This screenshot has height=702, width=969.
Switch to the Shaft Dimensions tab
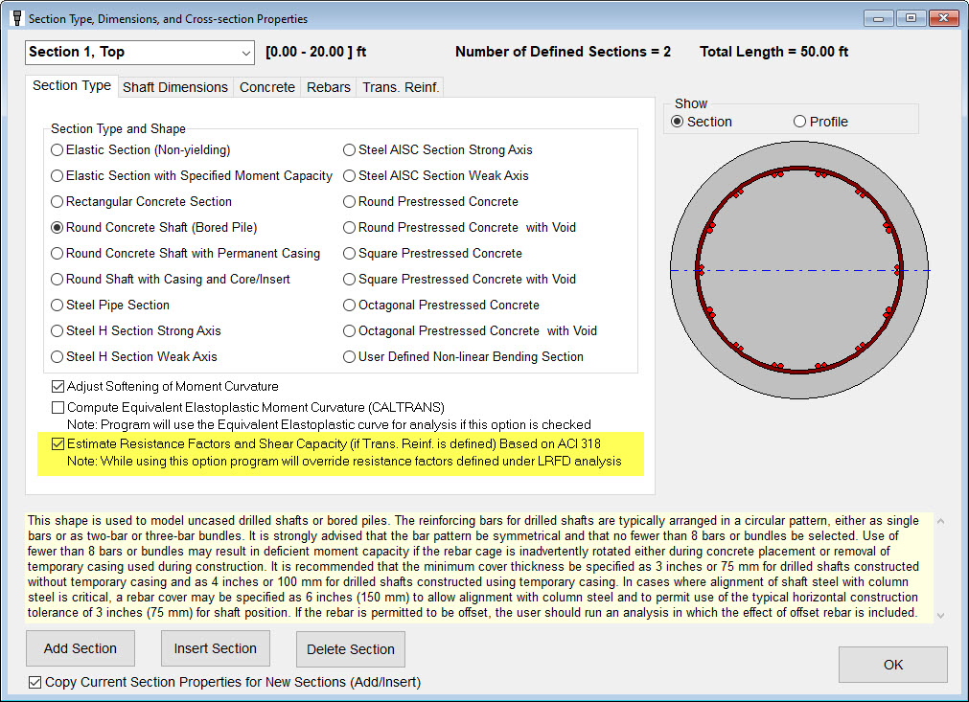(175, 87)
